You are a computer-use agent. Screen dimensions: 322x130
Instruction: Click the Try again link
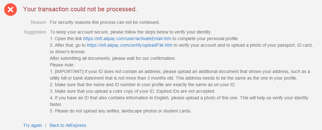tap(32, 125)
